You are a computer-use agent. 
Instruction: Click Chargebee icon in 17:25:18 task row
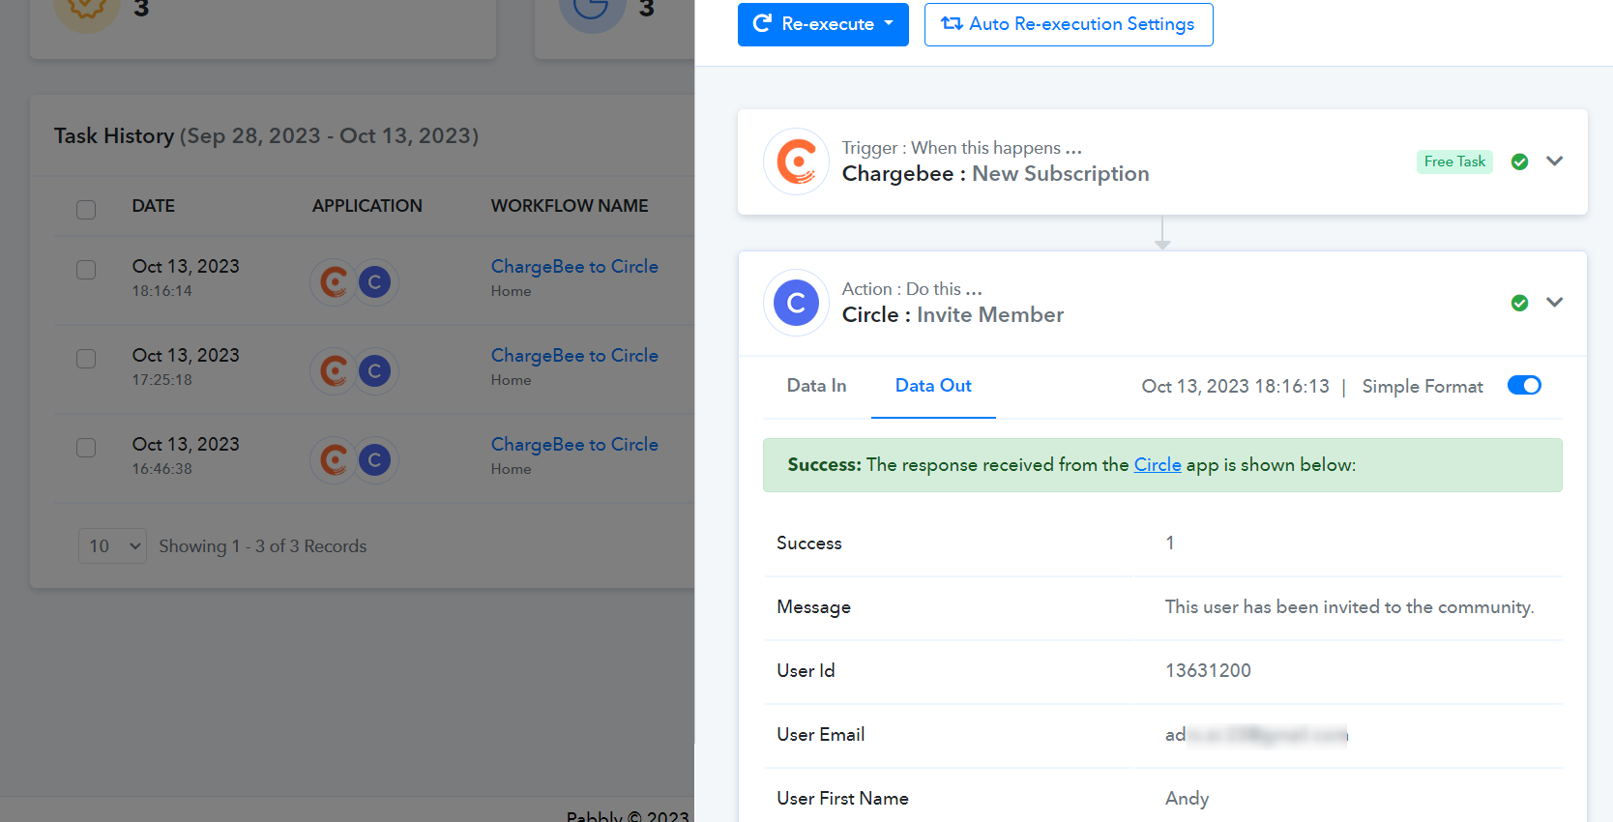pyautogui.click(x=334, y=370)
